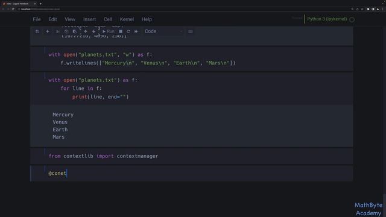
Task: Move selected cell up arrow
Action: coord(86,31)
